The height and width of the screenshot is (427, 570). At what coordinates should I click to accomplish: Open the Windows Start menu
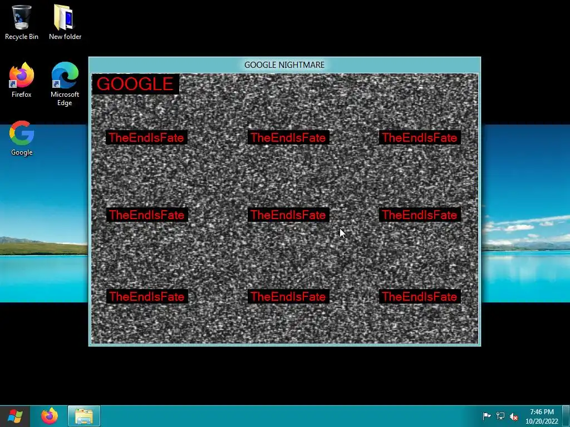(x=15, y=416)
